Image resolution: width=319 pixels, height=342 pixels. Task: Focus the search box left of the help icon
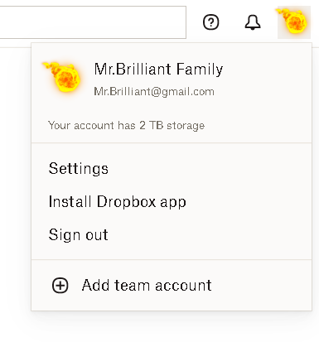[x=93, y=22]
